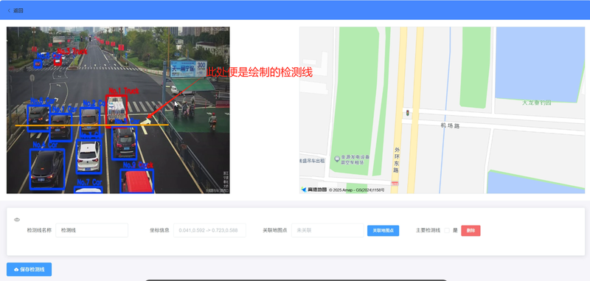Click the 坐标信息 coordinates field
Image resolution: width=590 pixels, height=281 pixels.
tap(209, 230)
